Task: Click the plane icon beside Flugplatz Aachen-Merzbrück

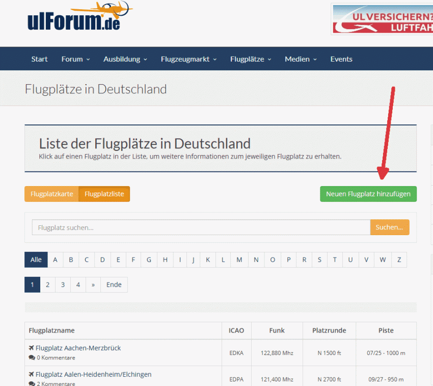Action: tap(32, 348)
